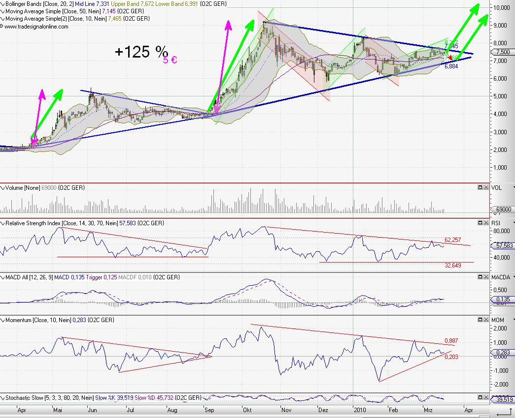Viewport: 515px width, 418px height.
Task: Close the Stochastic Slow panel
Action: point(486,397)
